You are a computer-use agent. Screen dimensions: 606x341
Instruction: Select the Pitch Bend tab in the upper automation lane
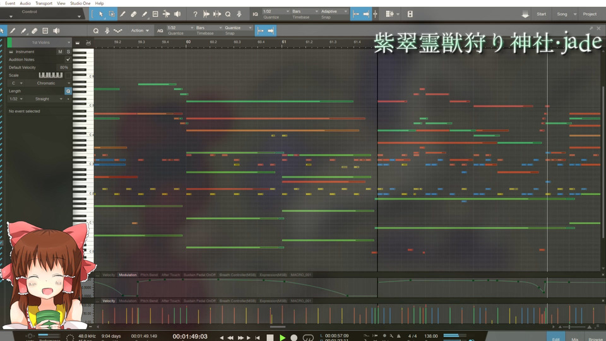click(149, 275)
